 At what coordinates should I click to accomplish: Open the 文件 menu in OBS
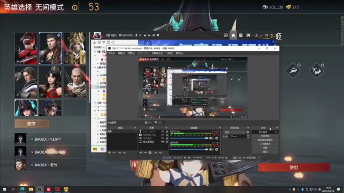coord(111,53)
